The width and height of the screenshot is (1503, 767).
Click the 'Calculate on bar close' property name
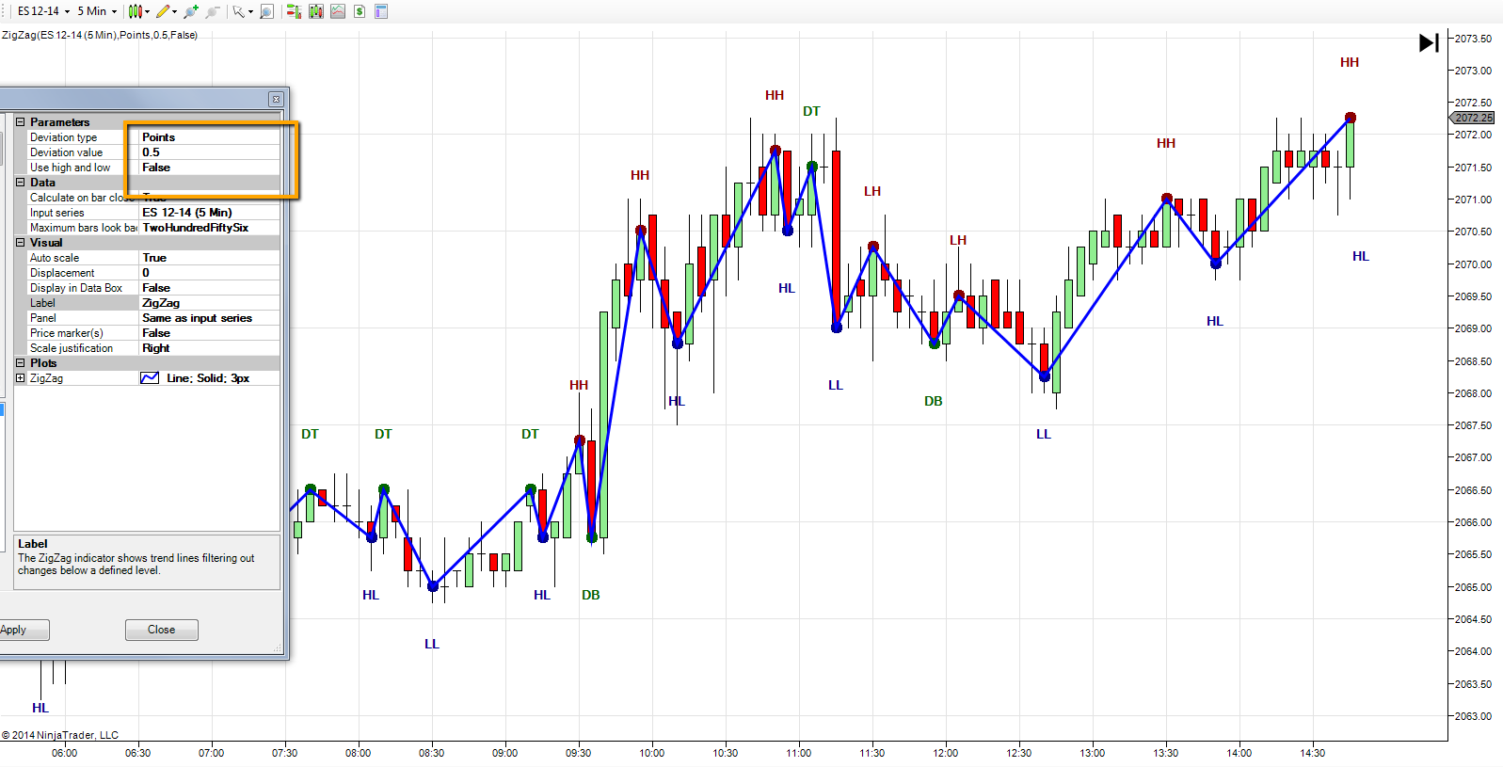[83, 198]
